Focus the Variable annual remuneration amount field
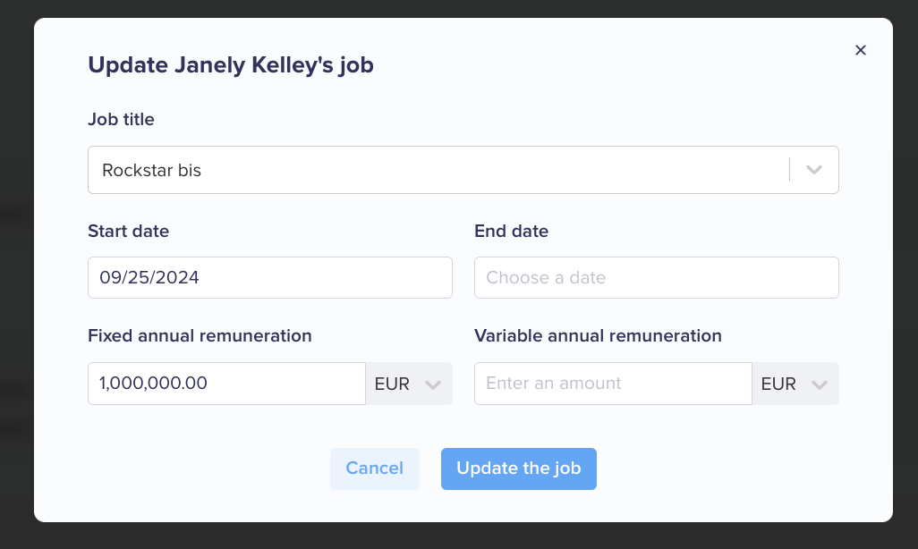The width and height of the screenshot is (918, 549). click(613, 384)
